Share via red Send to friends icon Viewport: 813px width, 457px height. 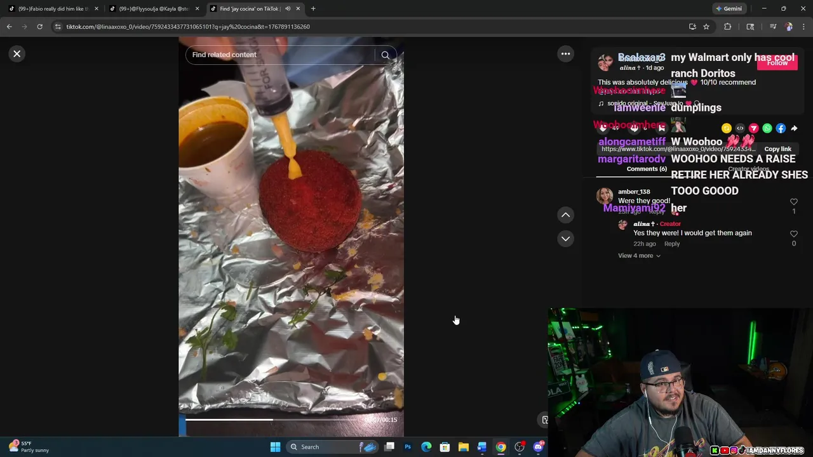pos(753,128)
